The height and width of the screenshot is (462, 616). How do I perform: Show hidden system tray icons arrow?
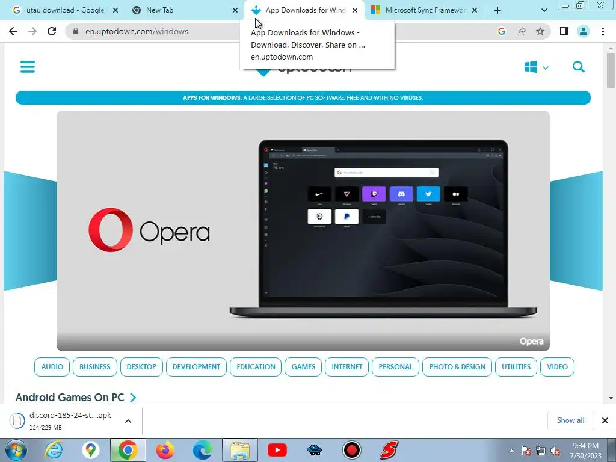coord(511,451)
